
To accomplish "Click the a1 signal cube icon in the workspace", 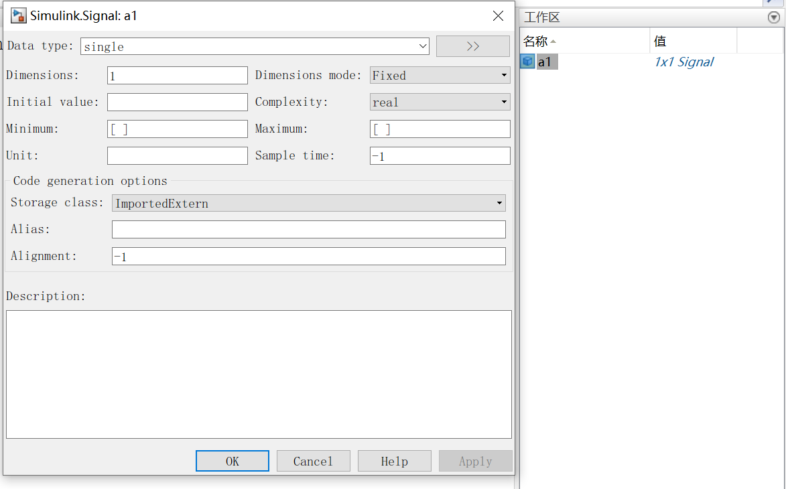I will tap(527, 61).
